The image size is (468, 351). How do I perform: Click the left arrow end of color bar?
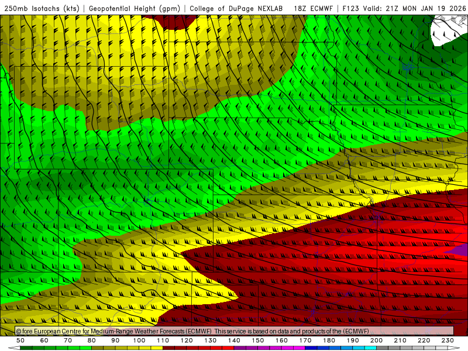click(x=14, y=348)
